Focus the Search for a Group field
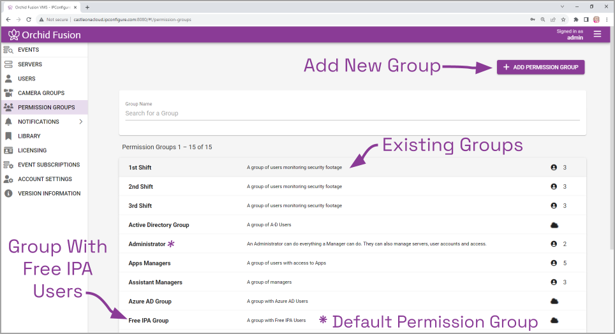The height and width of the screenshot is (334, 615). click(x=352, y=113)
